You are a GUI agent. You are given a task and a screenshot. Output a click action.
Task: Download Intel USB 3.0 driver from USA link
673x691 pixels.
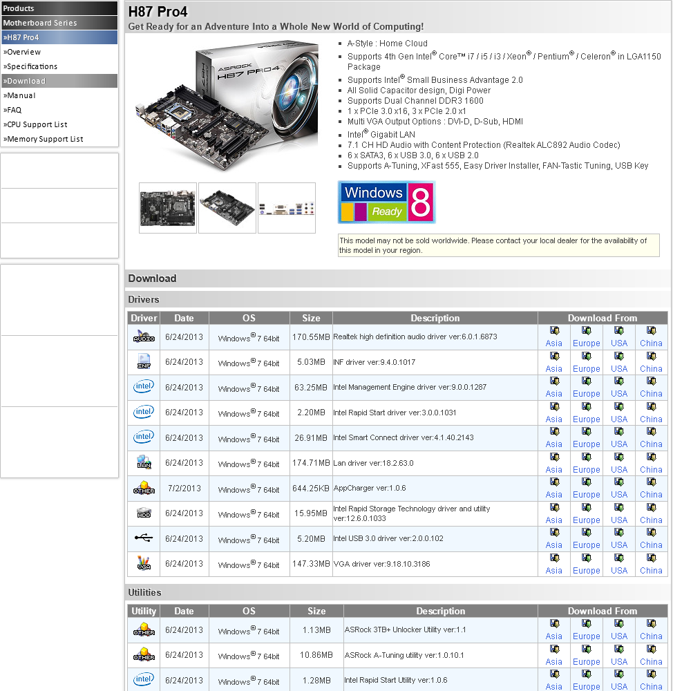(619, 545)
